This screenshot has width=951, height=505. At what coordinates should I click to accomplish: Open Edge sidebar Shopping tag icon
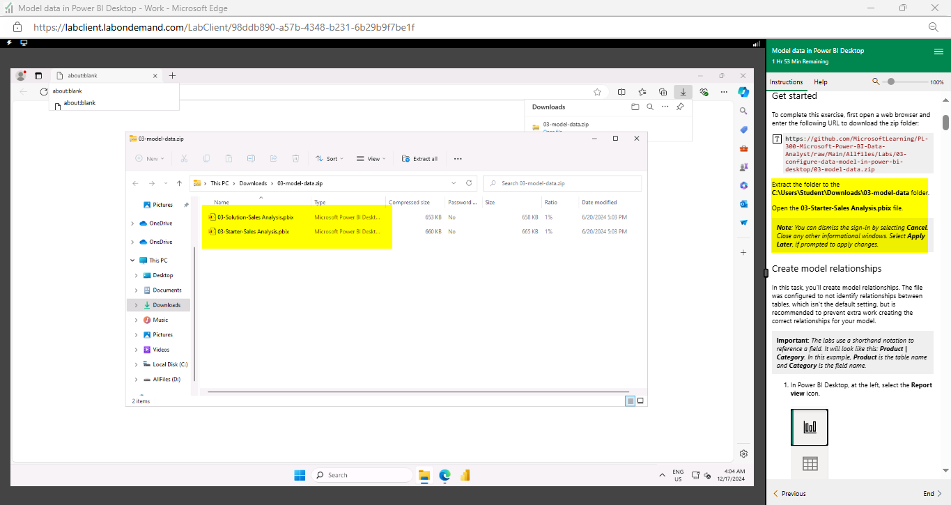click(x=743, y=130)
